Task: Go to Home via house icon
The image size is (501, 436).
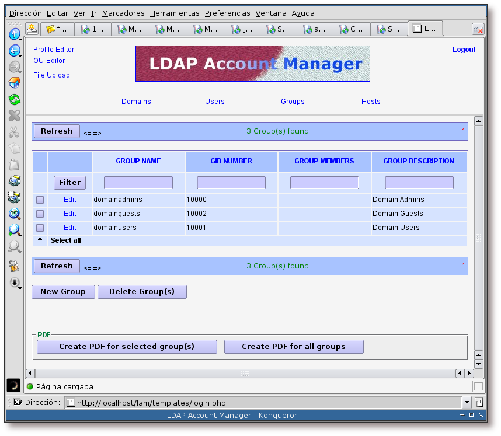Action: tap(14, 83)
